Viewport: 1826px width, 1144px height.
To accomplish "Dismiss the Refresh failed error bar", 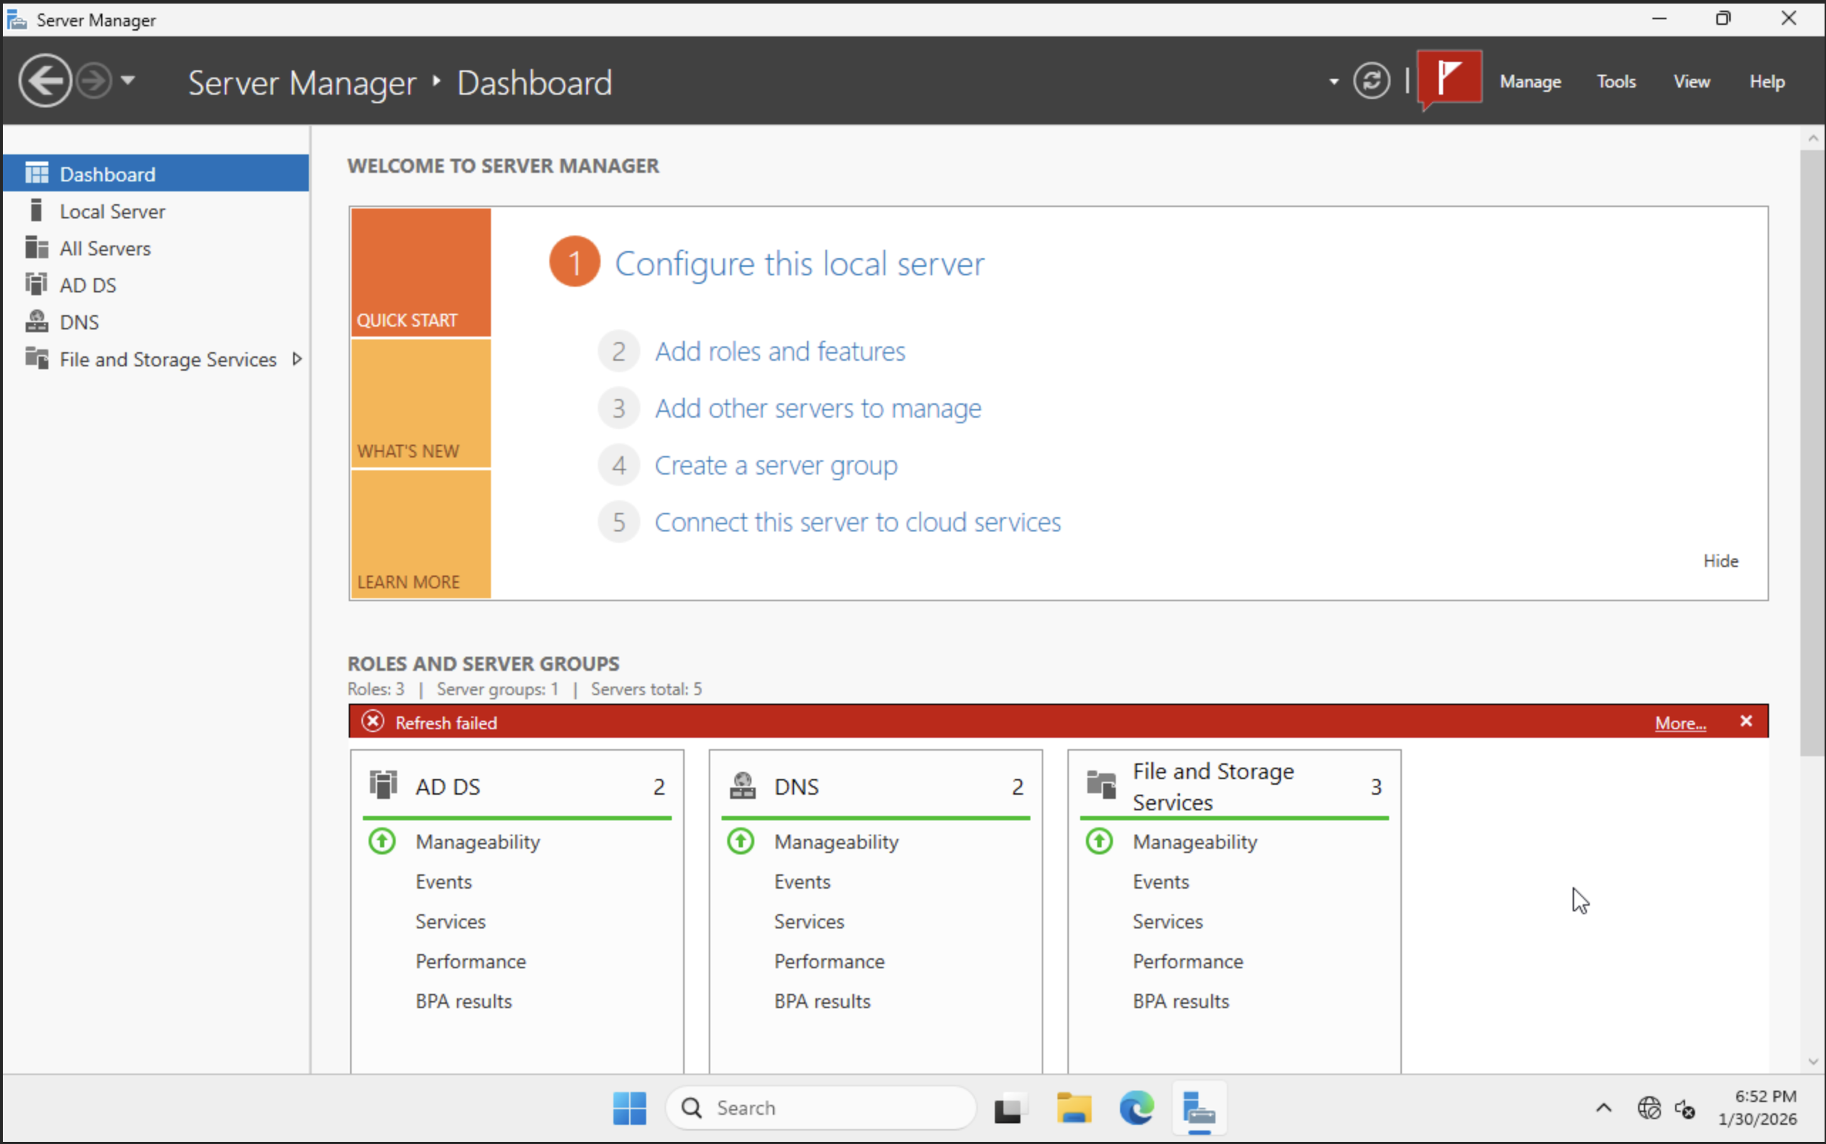I will 1746,721.
